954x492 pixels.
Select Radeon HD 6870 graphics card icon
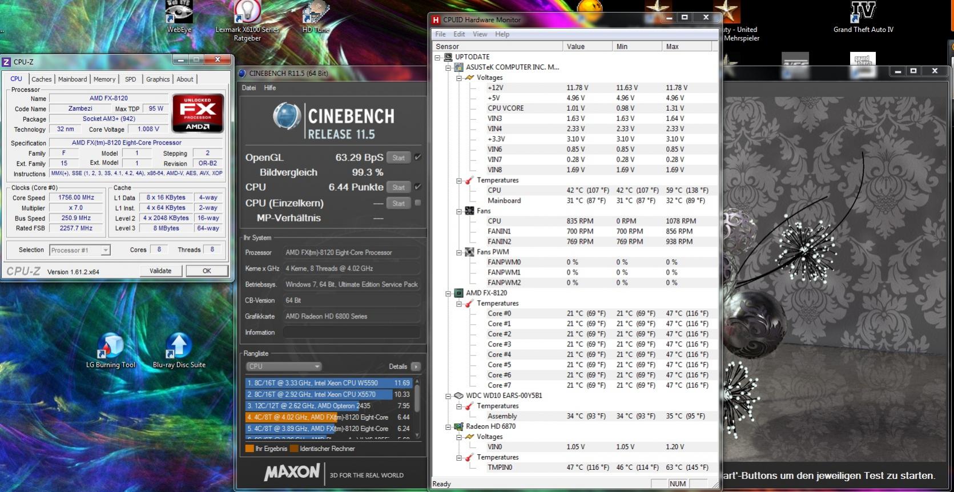[458, 426]
